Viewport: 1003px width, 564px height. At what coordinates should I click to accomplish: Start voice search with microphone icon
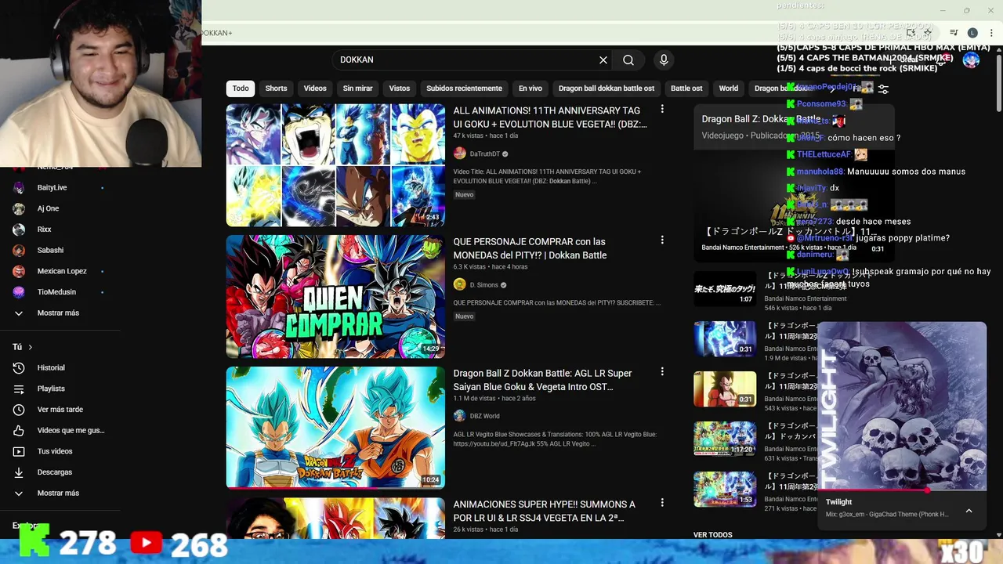664,60
